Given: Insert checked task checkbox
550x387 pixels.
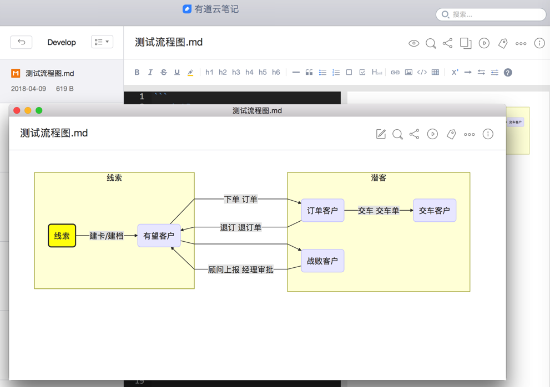Looking at the screenshot, I should (x=362, y=72).
